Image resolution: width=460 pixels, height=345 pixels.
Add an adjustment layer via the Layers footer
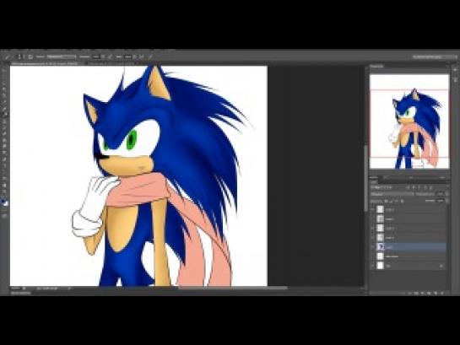point(423,293)
